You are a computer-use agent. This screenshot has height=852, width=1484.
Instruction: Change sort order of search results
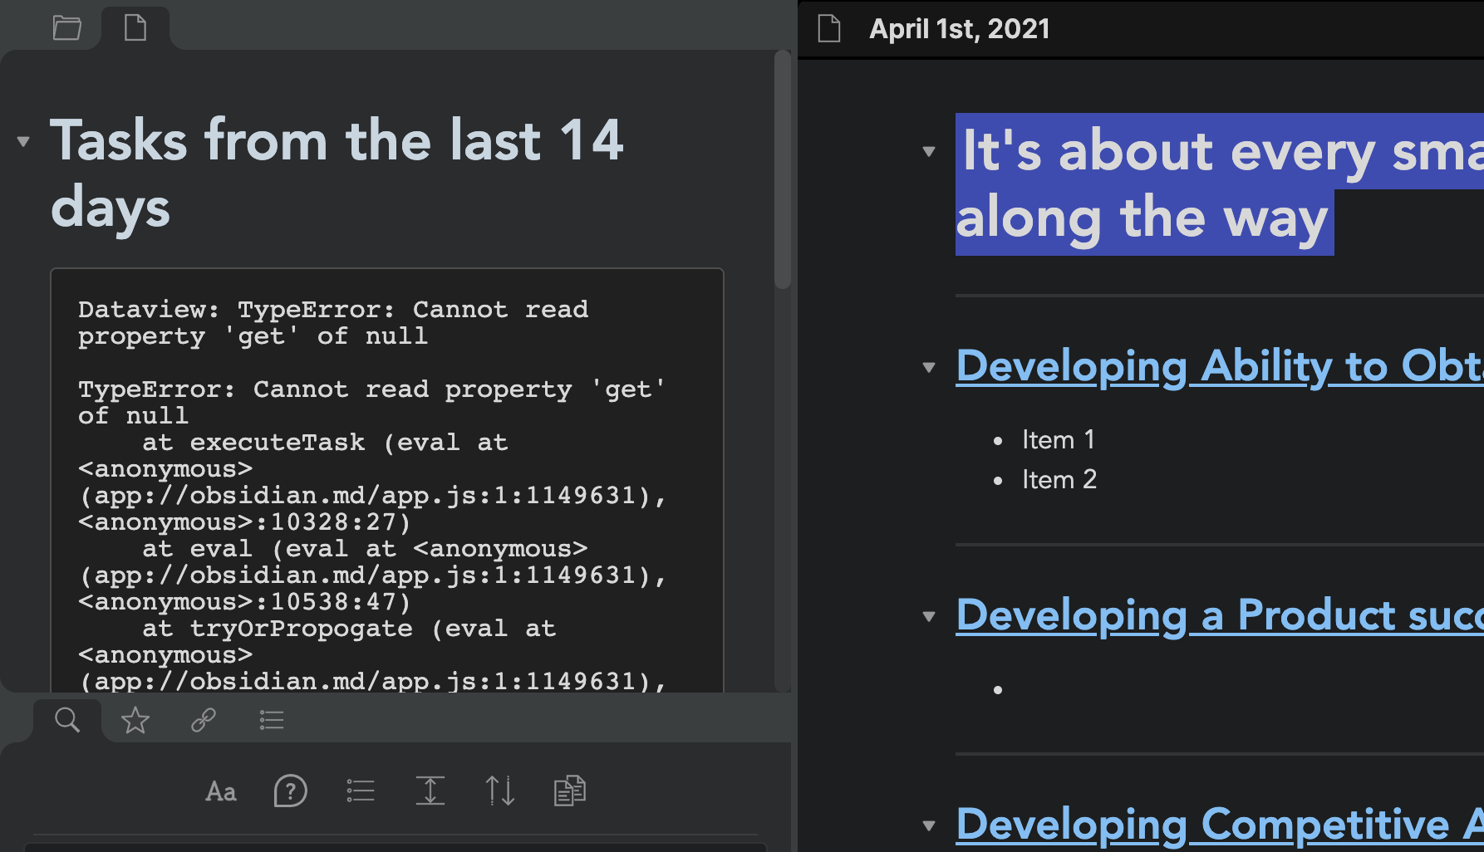click(499, 791)
